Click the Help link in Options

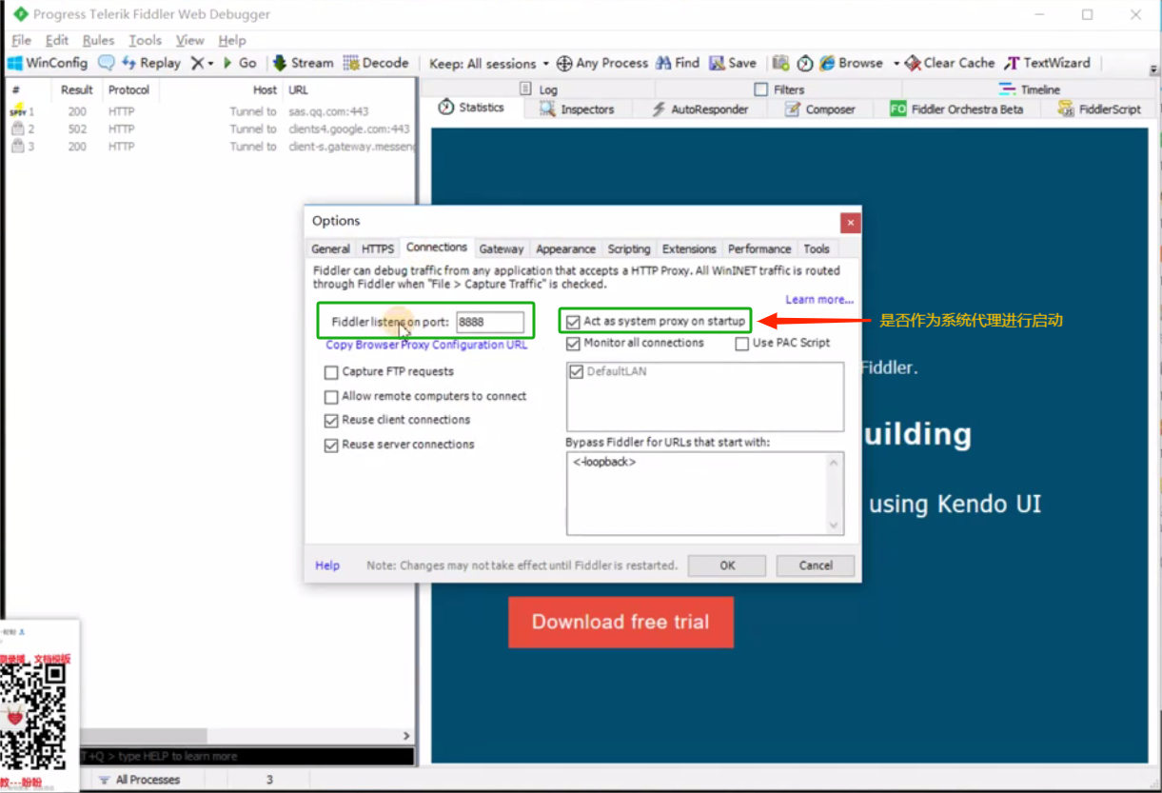[327, 565]
